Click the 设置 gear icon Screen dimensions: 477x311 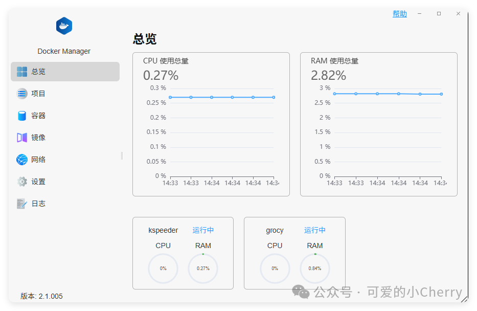(x=22, y=182)
